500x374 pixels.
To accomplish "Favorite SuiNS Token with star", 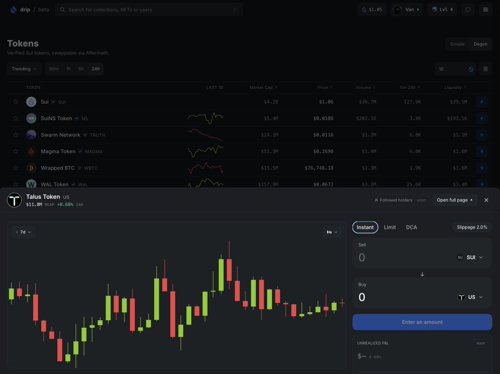I will 16,118.
